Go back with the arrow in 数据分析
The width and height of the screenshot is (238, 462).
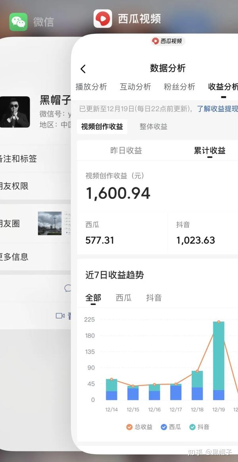coord(83,69)
